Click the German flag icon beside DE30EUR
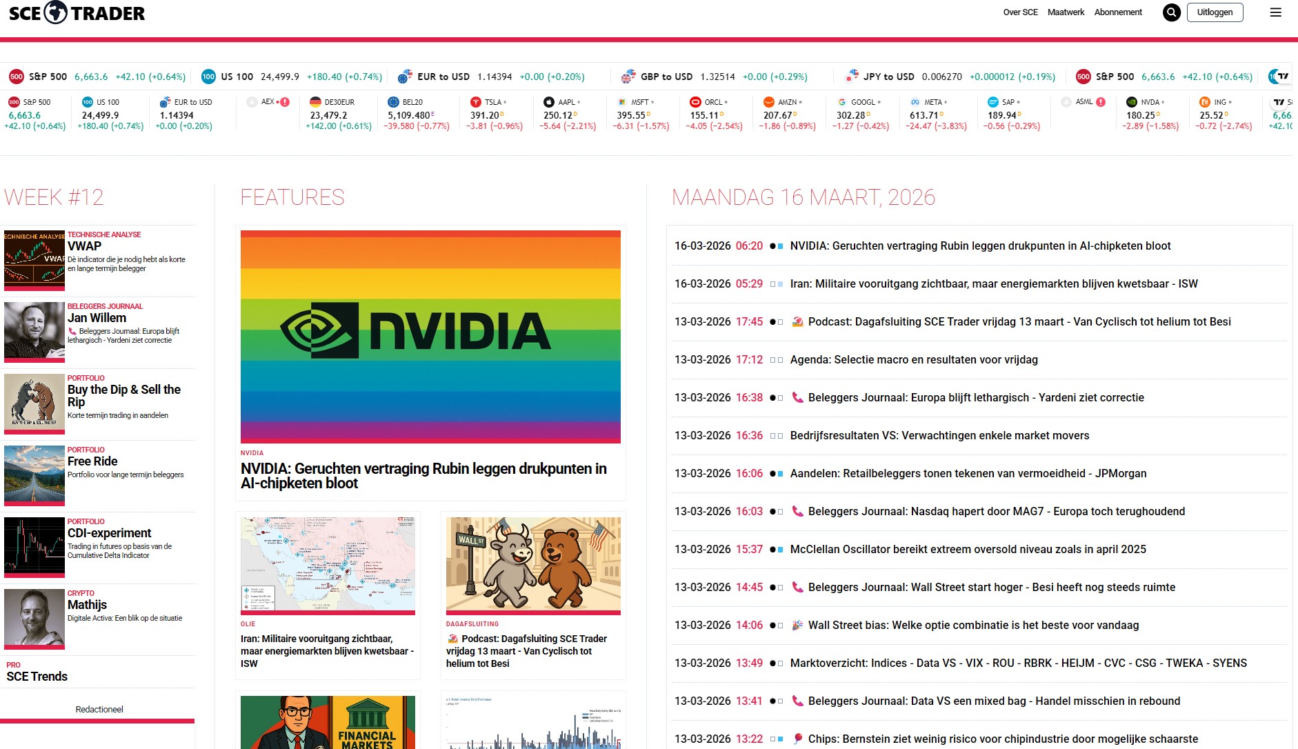 coord(315,102)
